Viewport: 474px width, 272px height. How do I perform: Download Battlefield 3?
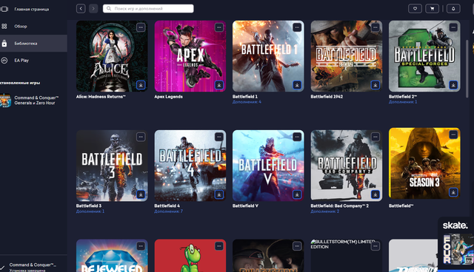click(x=141, y=194)
